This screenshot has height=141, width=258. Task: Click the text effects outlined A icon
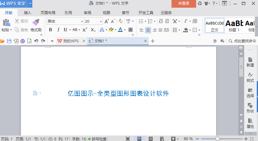(102, 30)
